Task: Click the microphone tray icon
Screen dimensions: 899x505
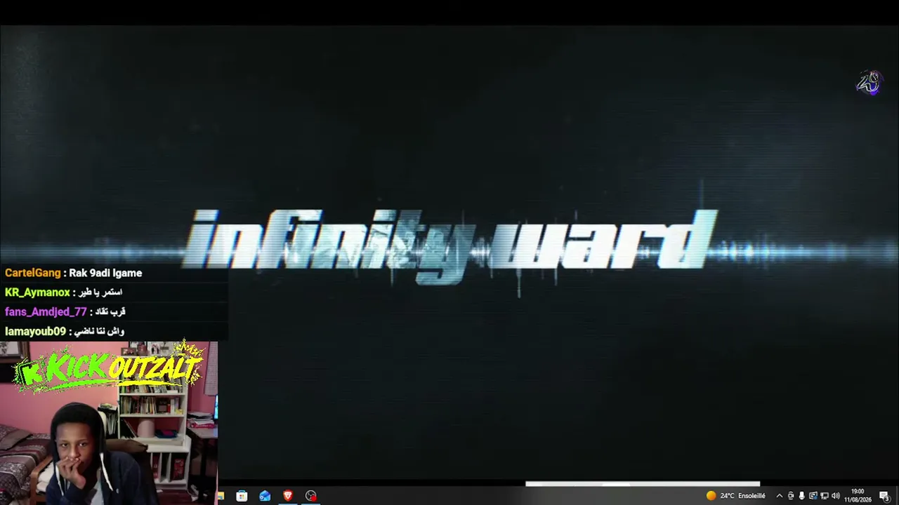Action: click(801, 496)
